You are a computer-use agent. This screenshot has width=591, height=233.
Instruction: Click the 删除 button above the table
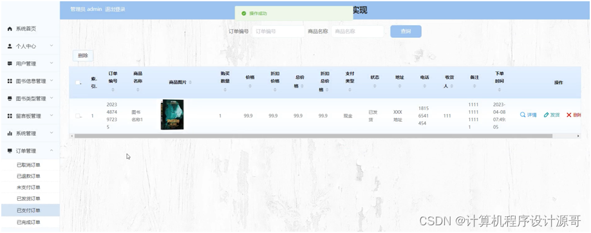(x=83, y=55)
